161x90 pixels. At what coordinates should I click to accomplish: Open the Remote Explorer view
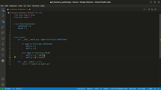point(3,38)
